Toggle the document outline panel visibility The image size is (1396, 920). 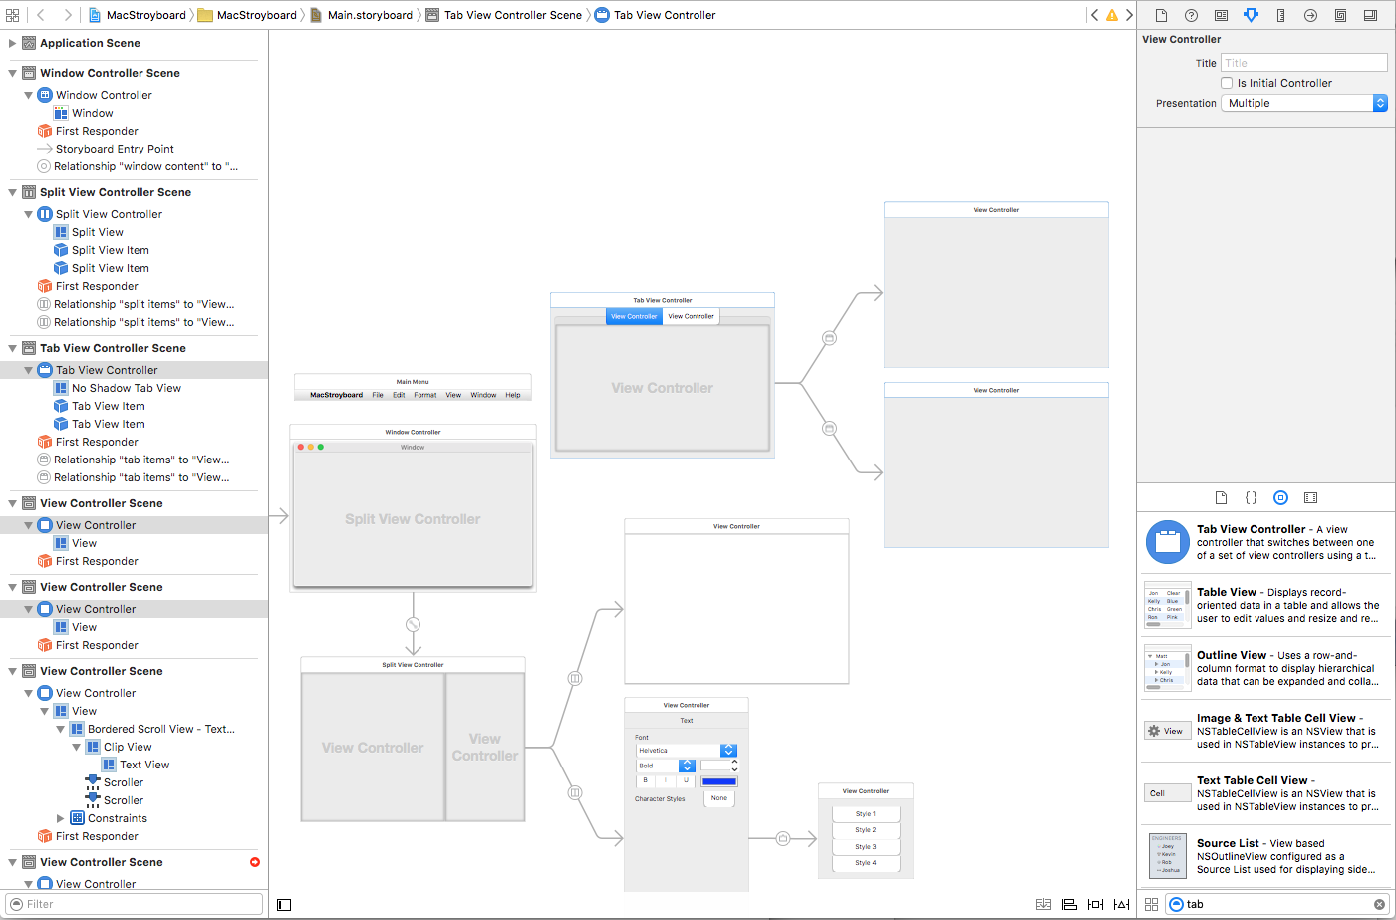[284, 905]
